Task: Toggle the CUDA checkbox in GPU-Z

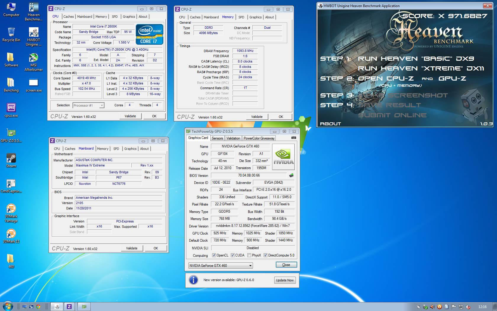Action: (233, 255)
